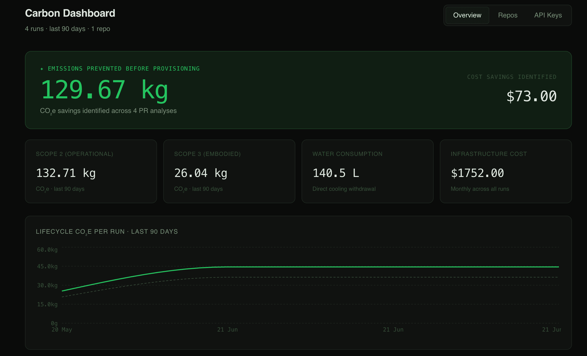Click the 'Emissions Prevented Before Provisioning' label
This screenshot has width=587, height=356.
coord(124,69)
